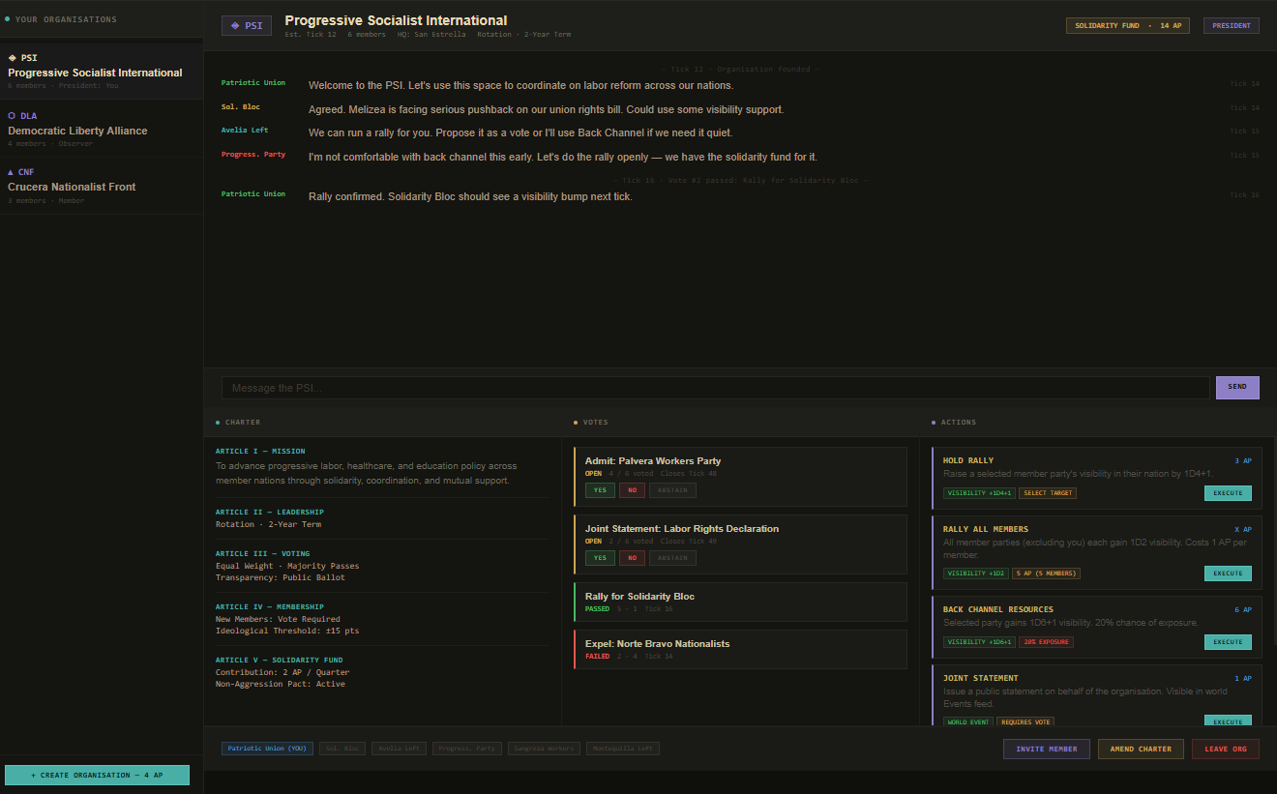Click the DLA circle icon in sidebar
Image resolution: width=1277 pixels, height=794 pixels.
click(12, 116)
